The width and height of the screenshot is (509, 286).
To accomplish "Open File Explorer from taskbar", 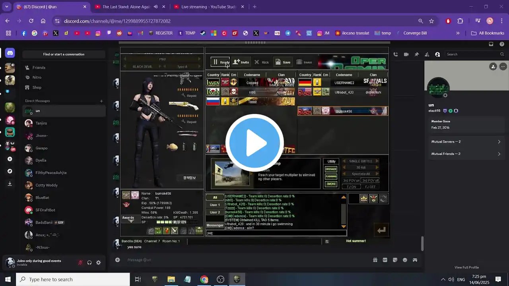I will click(x=171, y=279).
